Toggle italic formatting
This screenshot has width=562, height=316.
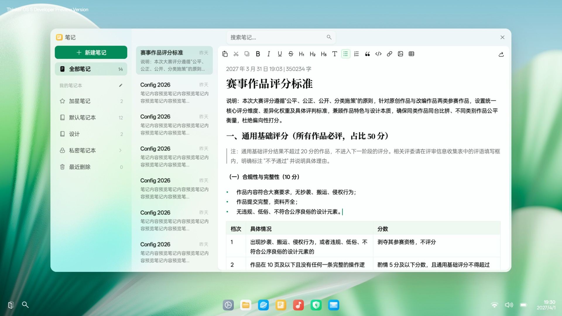pos(269,54)
